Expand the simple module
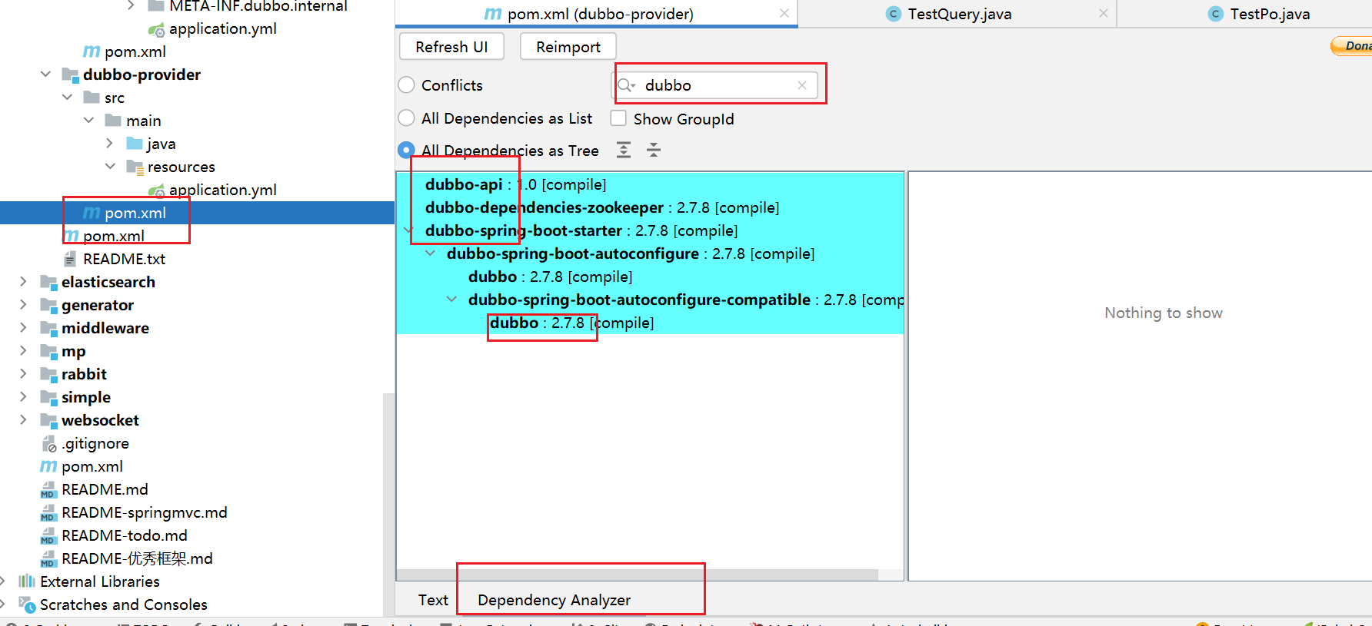This screenshot has height=626, width=1372. pos(23,397)
